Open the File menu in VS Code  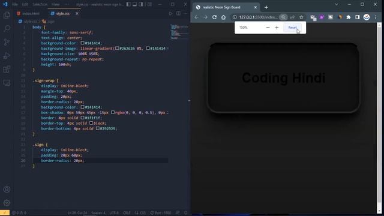[x=15, y=4]
